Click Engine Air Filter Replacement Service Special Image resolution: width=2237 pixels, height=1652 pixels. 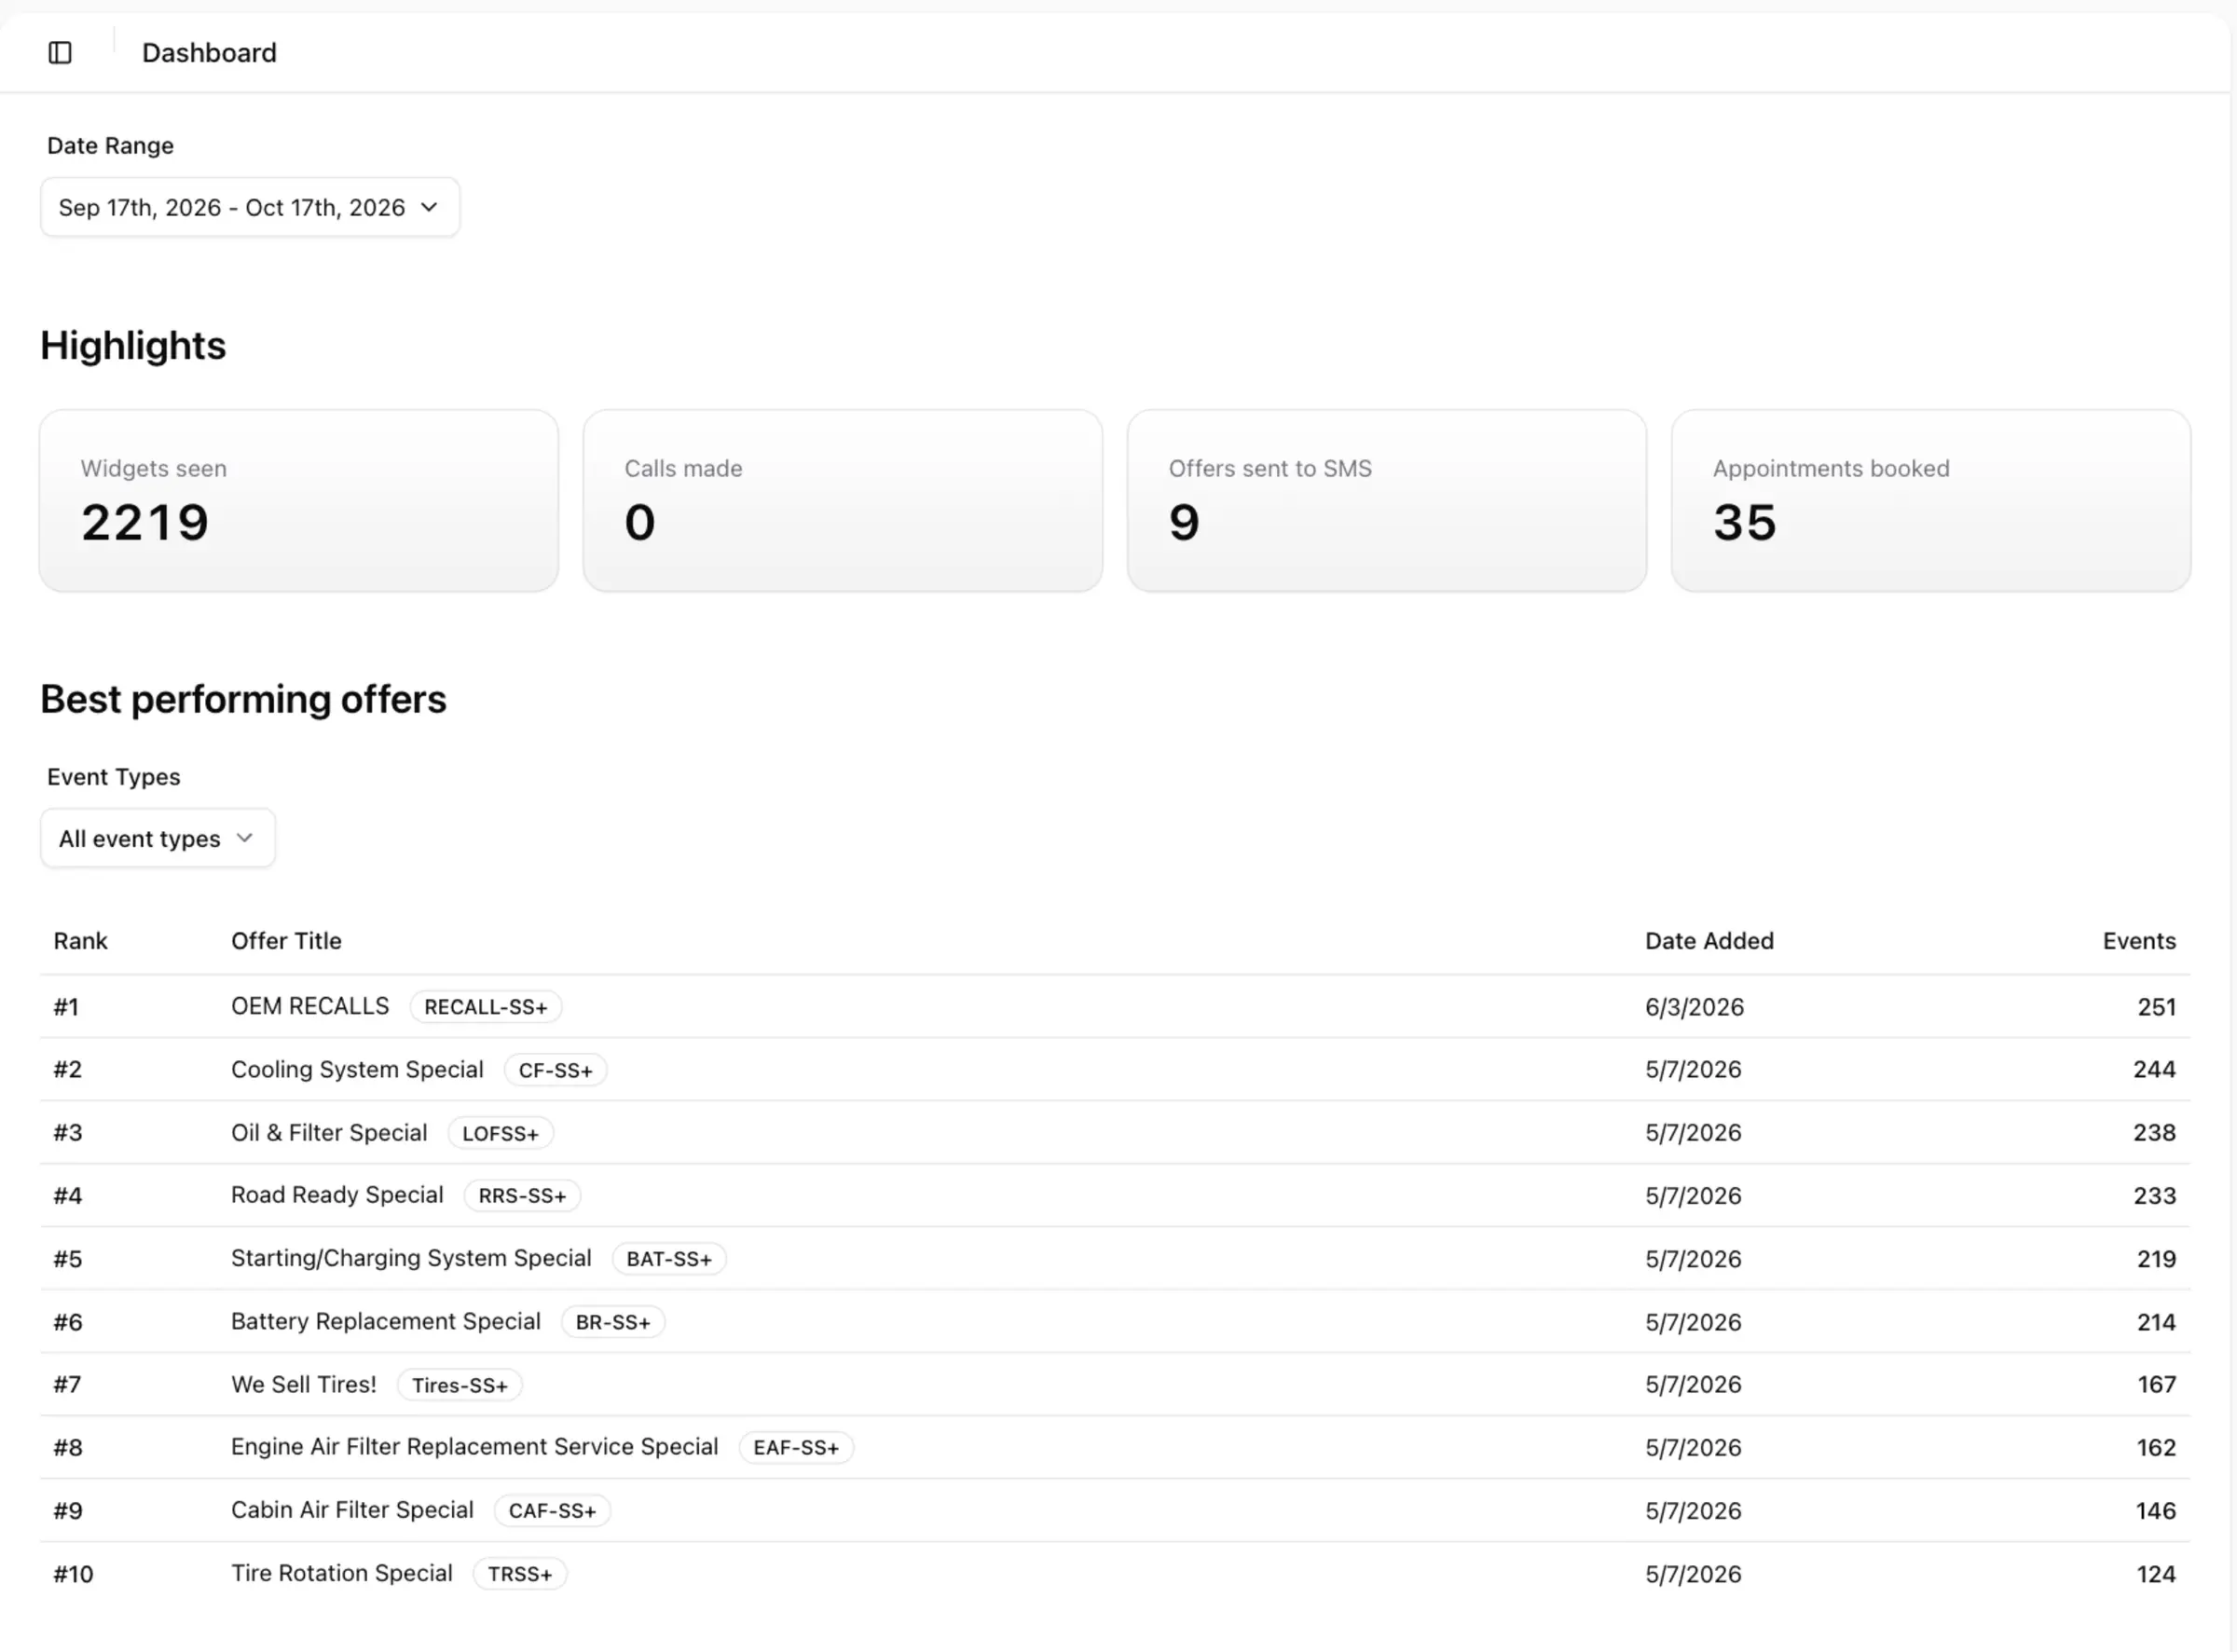475,1446
